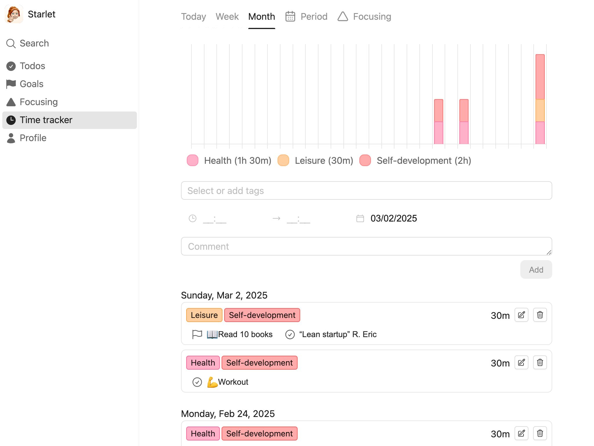The height and width of the screenshot is (446, 594).
Task: Select Time tracker in sidebar
Action: (70, 120)
